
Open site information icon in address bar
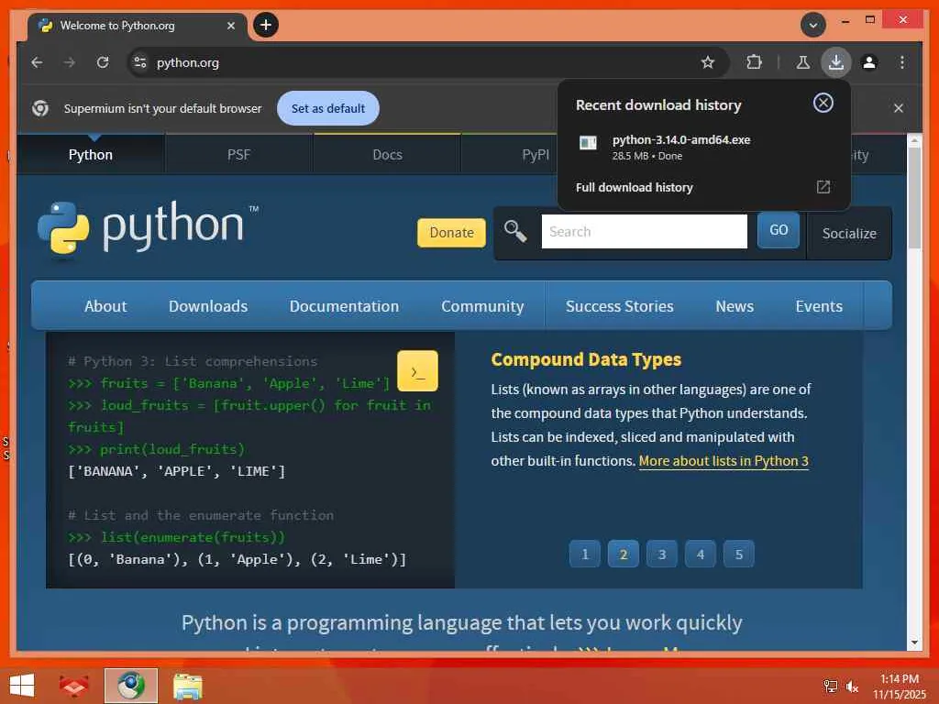tap(140, 62)
